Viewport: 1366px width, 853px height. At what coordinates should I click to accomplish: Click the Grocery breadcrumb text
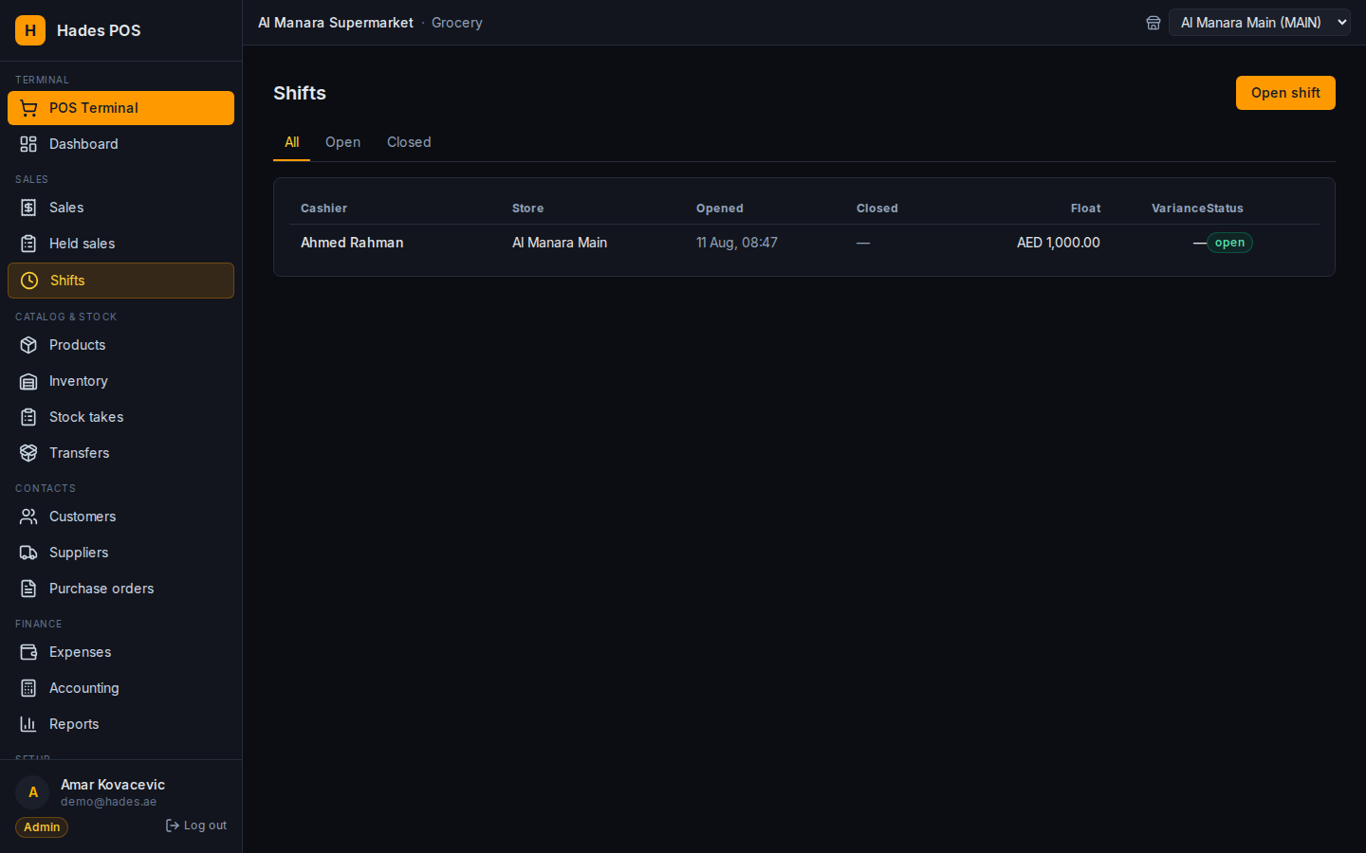457,23
